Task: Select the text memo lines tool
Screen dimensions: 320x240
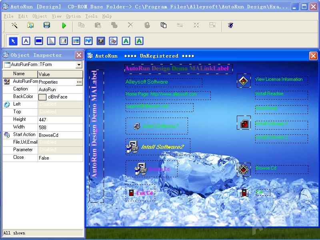Action: [x=51, y=41]
